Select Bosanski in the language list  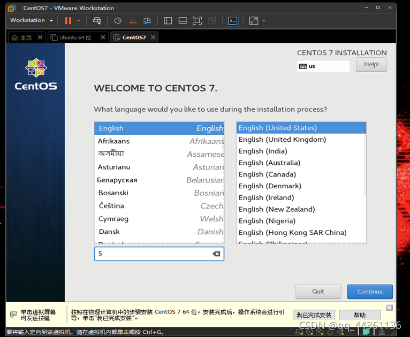point(159,193)
